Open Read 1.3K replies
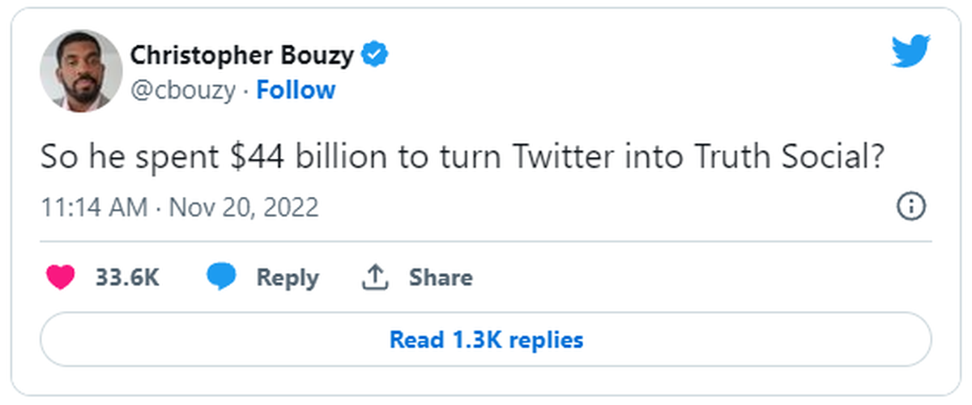This screenshot has width=972, height=405. [x=486, y=339]
